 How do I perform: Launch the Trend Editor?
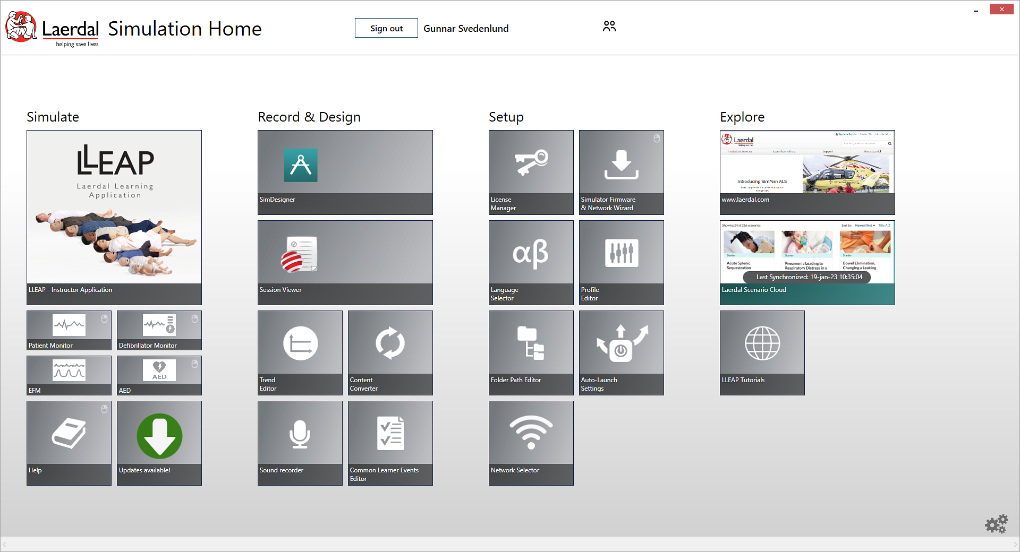tap(300, 352)
